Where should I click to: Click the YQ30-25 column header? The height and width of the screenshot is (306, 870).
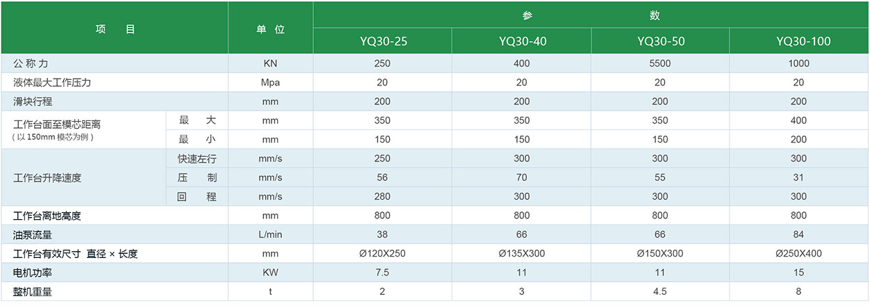pyautogui.click(x=382, y=41)
